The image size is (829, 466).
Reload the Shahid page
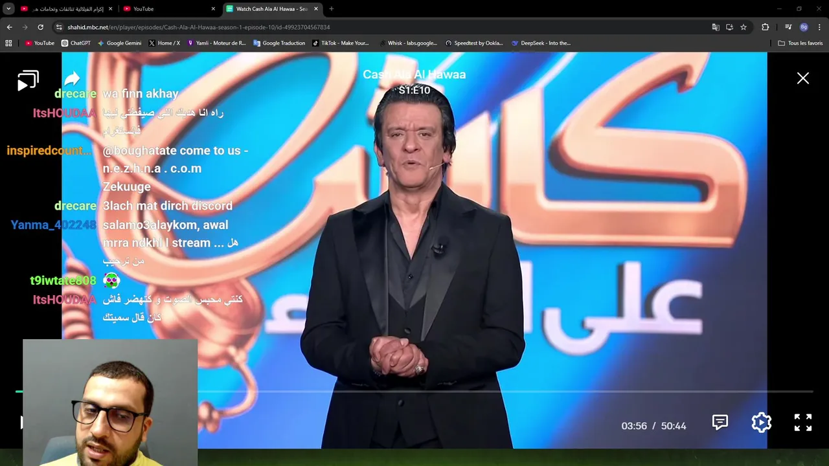pyautogui.click(x=40, y=27)
